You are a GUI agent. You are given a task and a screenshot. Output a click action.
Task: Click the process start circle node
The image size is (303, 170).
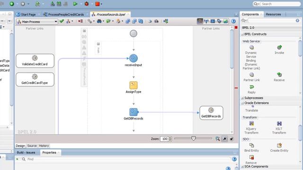pos(134,34)
